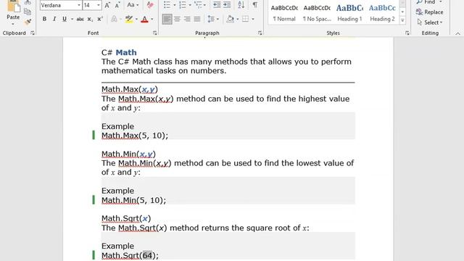Open the Borders dropdown arrow
This screenshot has width=464, height=261.
click(253, 20)
